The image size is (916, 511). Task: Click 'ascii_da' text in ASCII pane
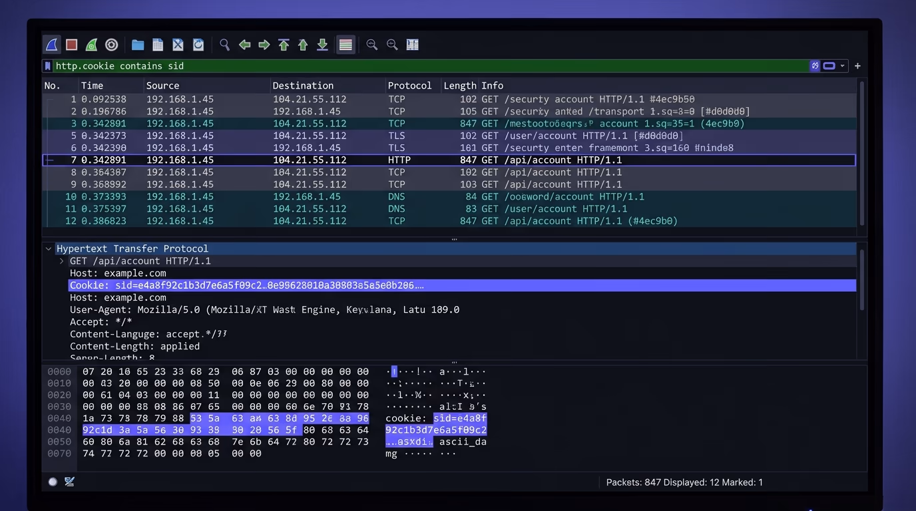tap(463, 442)
